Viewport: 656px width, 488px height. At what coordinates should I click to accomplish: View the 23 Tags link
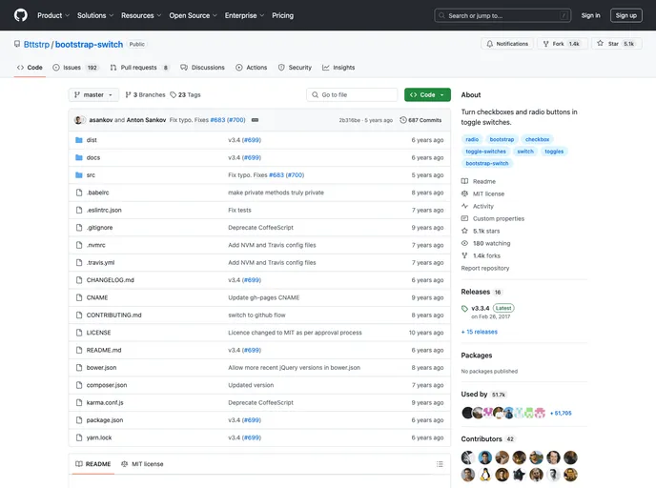(x=185, y=95)
